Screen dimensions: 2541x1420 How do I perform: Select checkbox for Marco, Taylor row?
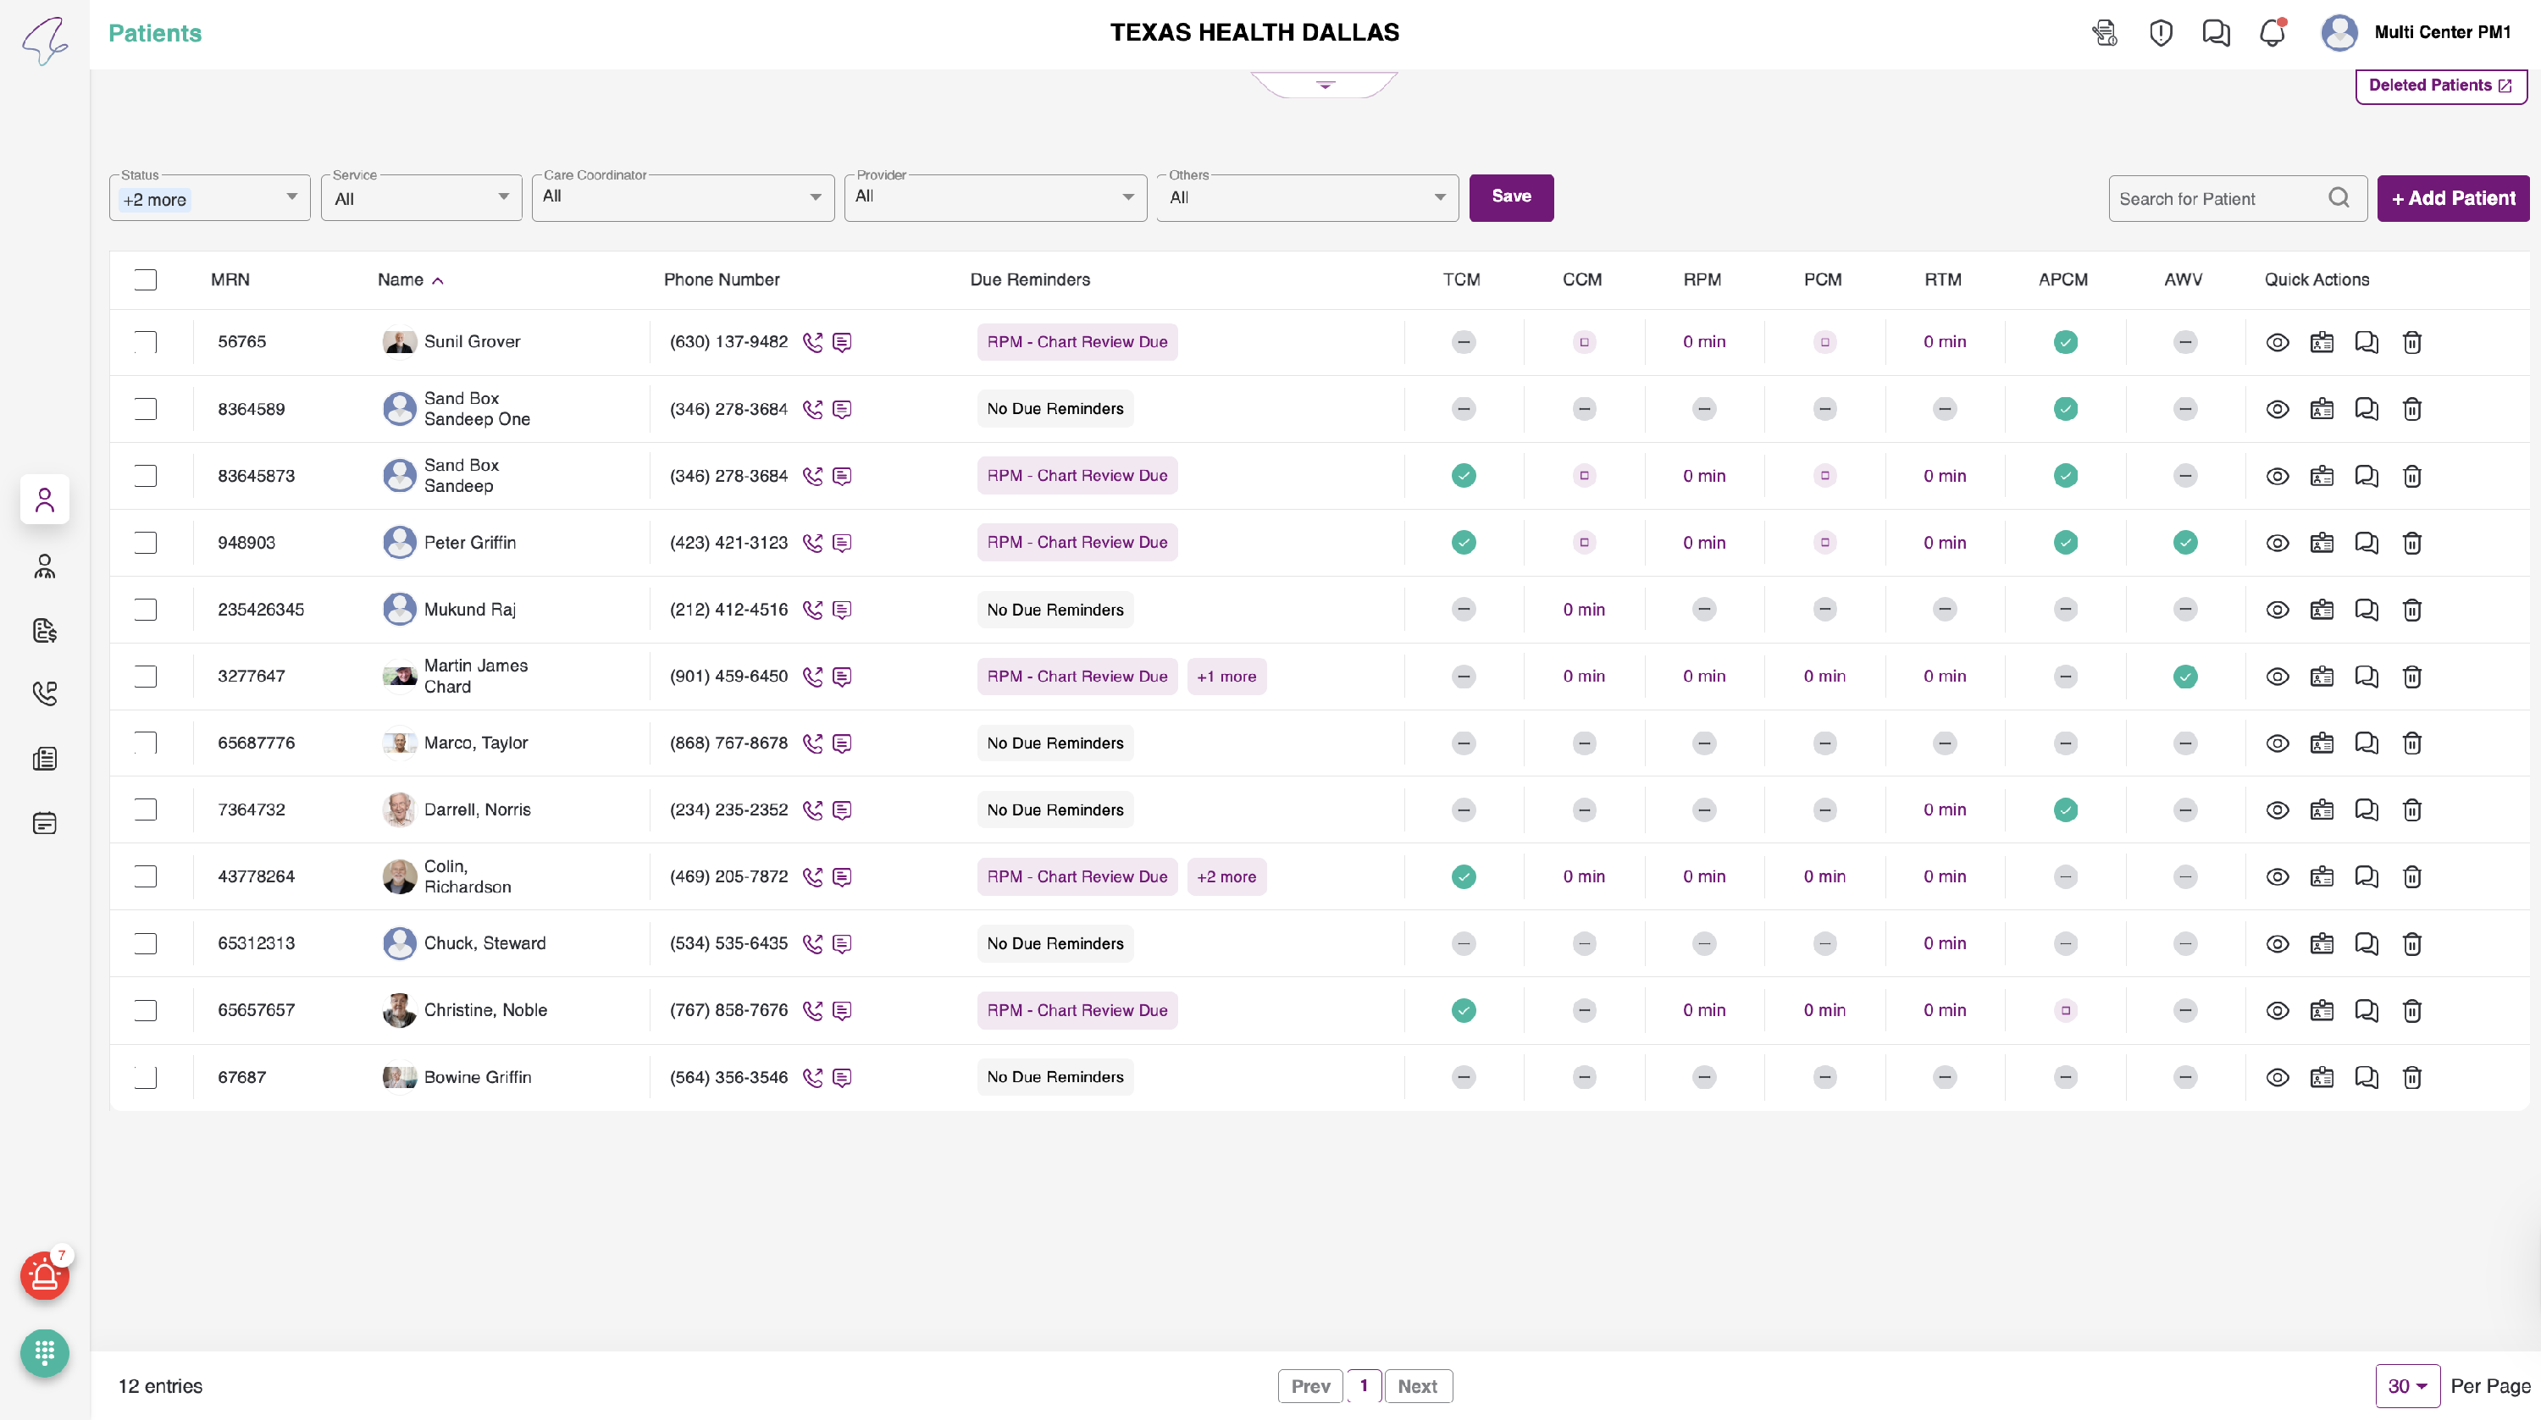point(145,743)
